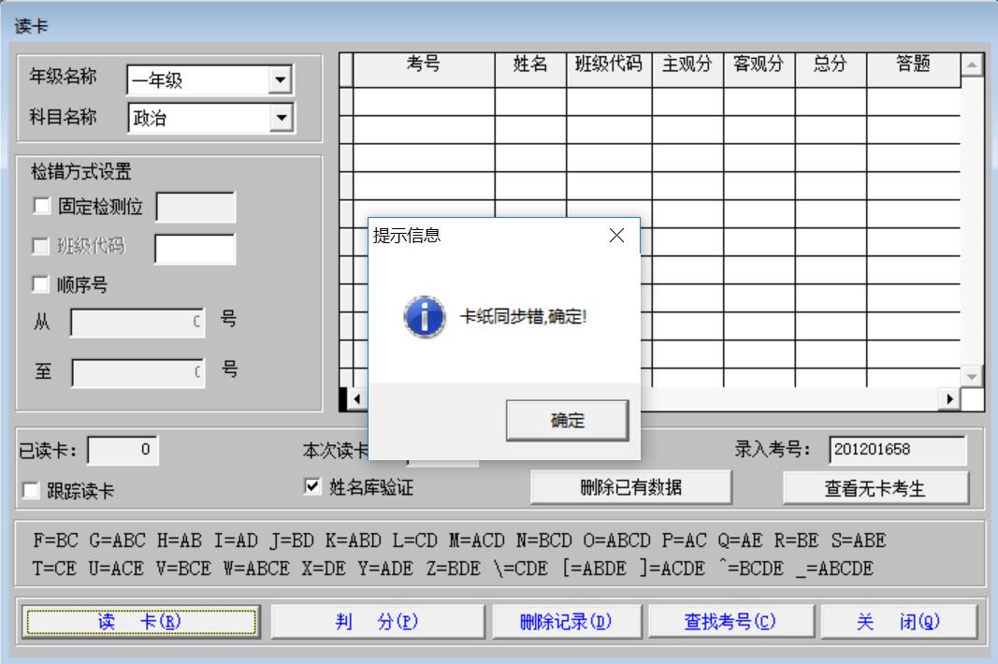This screenshot has width=998, height=664.
Task: Click the 班级代码 table column header
Action: tap(609, 70)
